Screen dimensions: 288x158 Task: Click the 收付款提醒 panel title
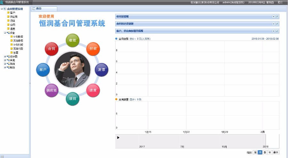click(123, 17)
